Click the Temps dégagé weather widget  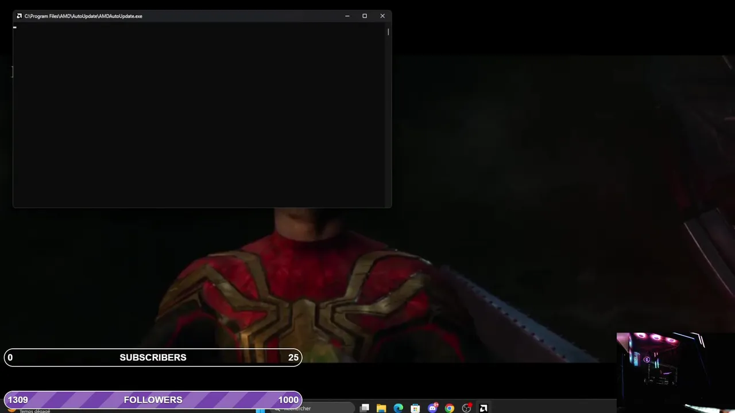[29, 410]
